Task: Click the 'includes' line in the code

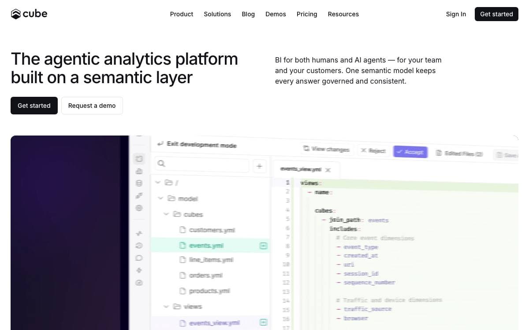Action: [345, 229]
